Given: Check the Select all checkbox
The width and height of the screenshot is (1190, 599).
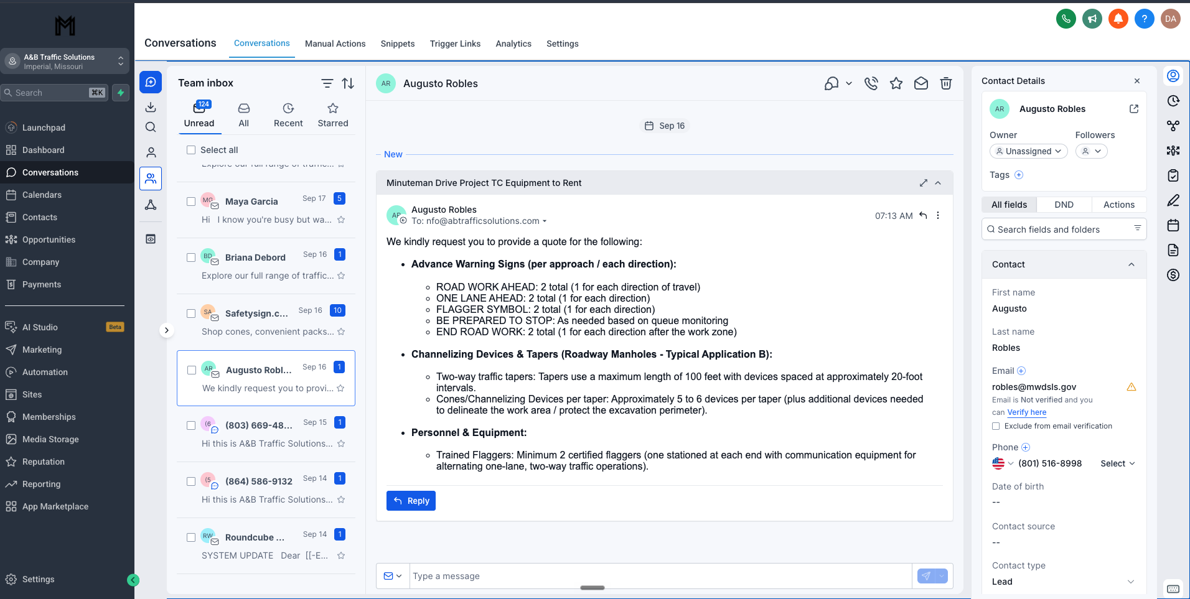Looking at the screenshot, I should tap(191, 150).
